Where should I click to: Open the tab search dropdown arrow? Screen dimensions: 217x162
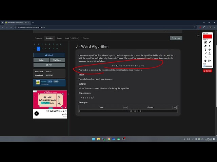click(x=2, y=23)
